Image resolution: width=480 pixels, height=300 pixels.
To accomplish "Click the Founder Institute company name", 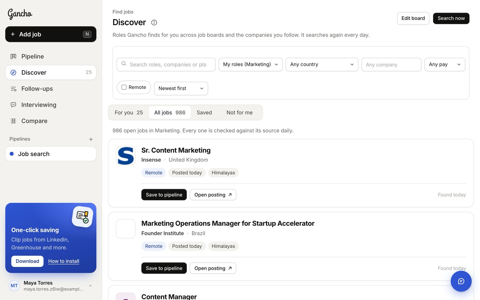I will [163, 233].
